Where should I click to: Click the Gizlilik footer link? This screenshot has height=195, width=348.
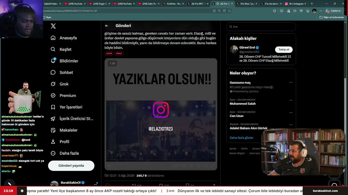coord(244,149)
